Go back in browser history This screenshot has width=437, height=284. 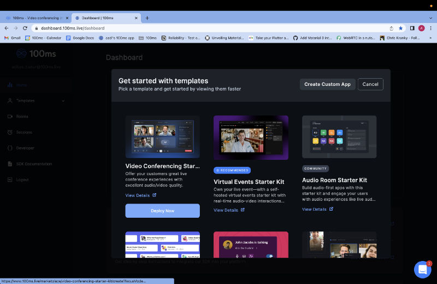pyautogui.click(x=7, y=28)
